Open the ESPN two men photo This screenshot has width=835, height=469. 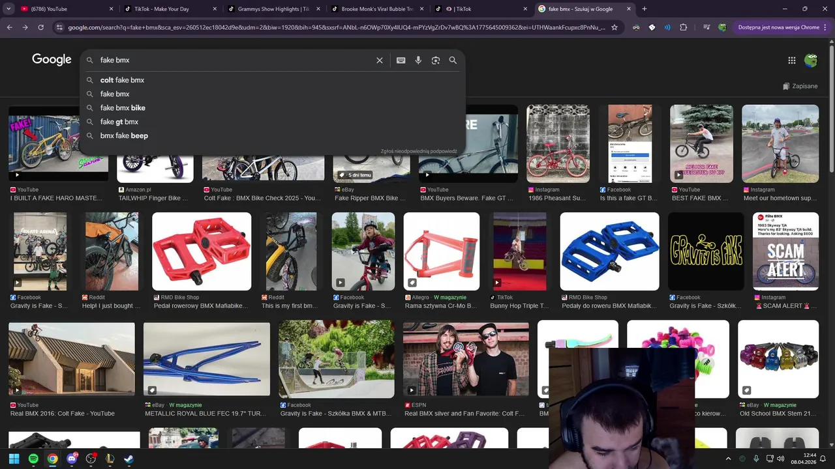pyautogui.click(x=466, y=359)
